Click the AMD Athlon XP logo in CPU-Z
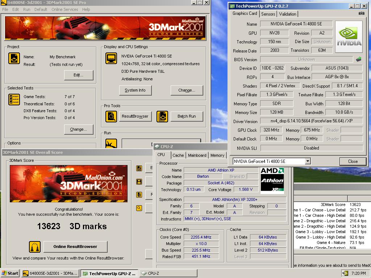Viewport: 371px width, 278px height. 272,181
